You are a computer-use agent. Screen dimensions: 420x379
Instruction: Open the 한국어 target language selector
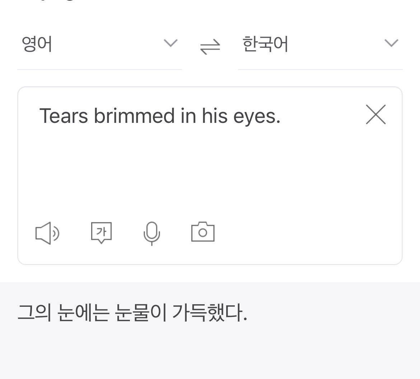[x=265, y=44]
